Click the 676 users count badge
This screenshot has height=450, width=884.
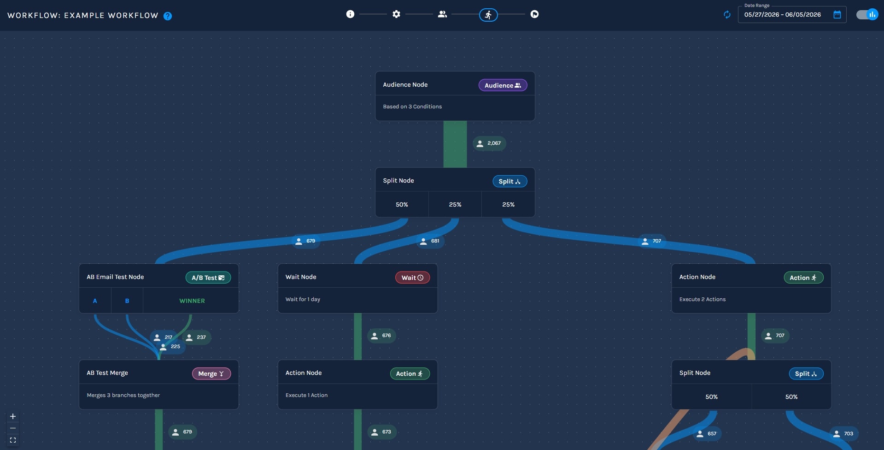381,336
